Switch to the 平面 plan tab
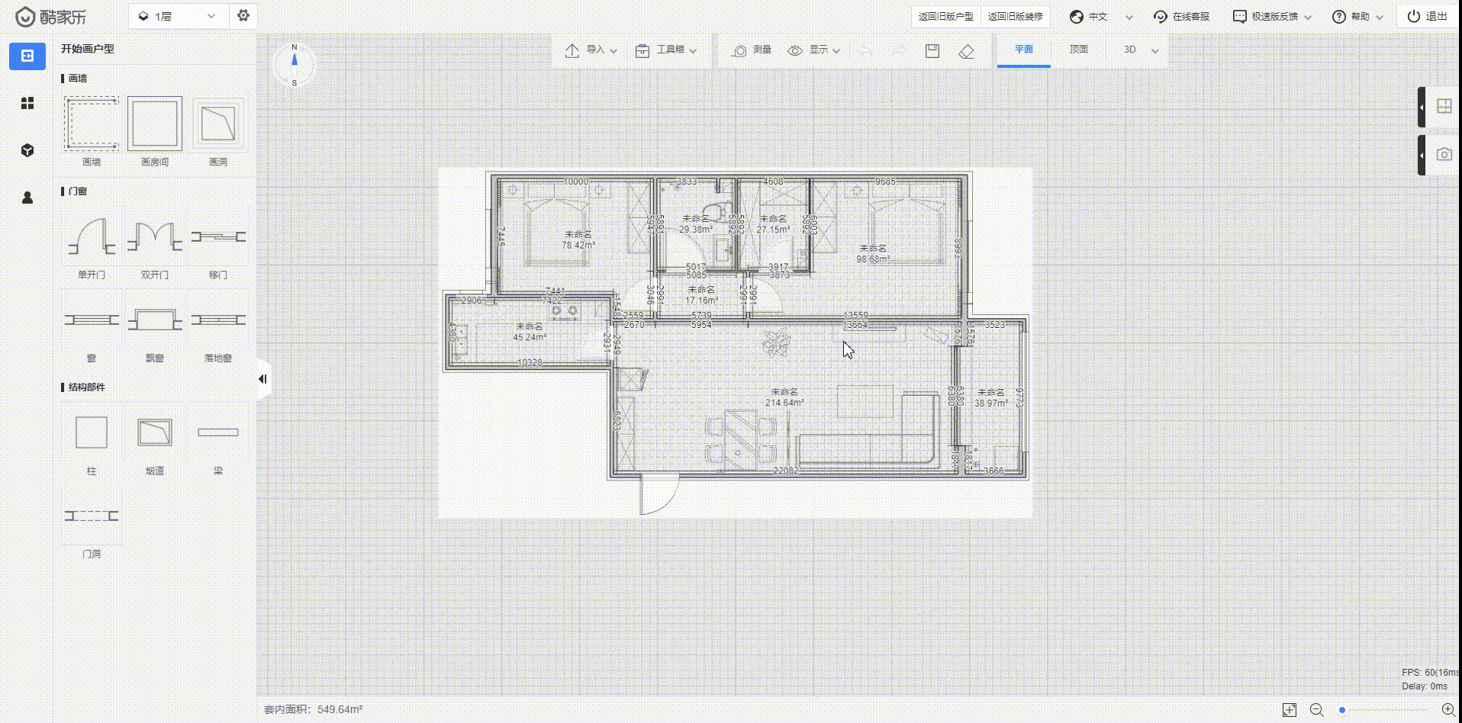This screenshot has height=723, width=1462. (x=1024, y=50)
